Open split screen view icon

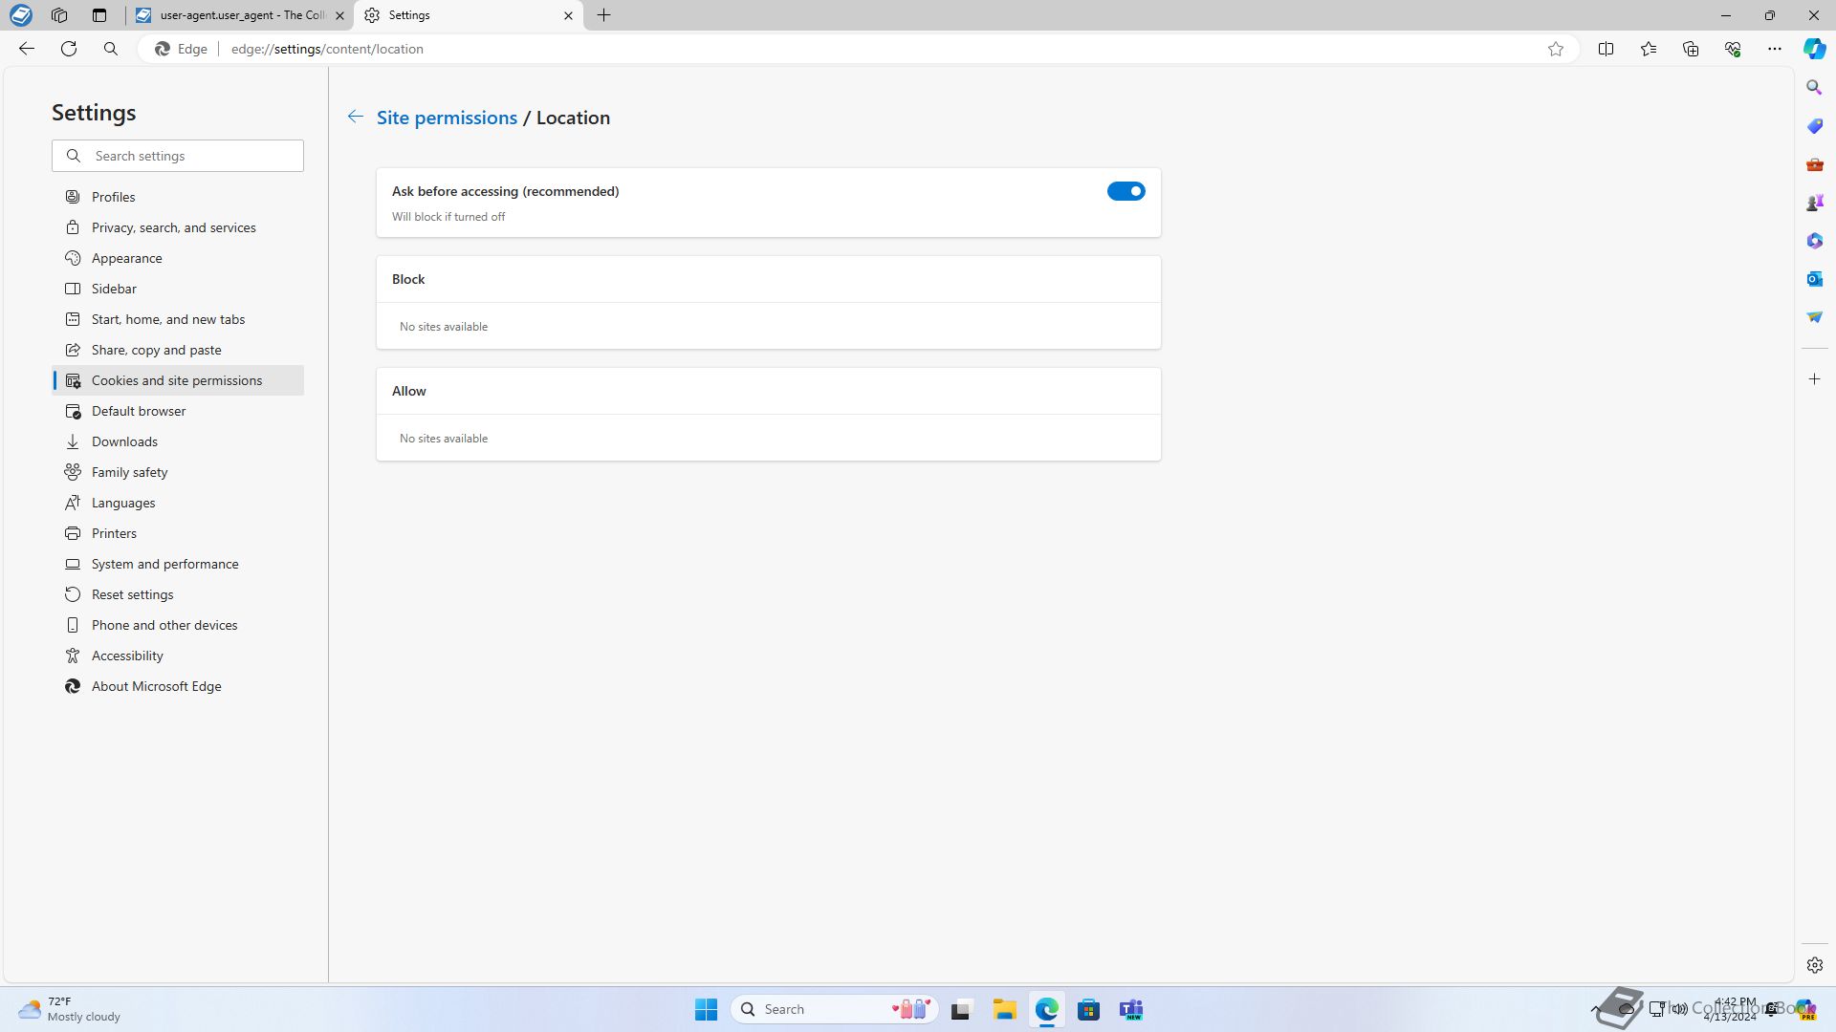(1606, 49)
